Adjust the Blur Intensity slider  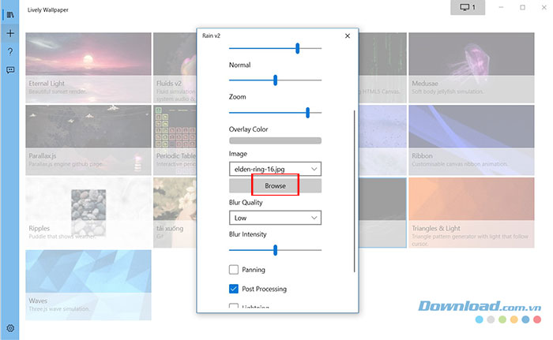275,250
